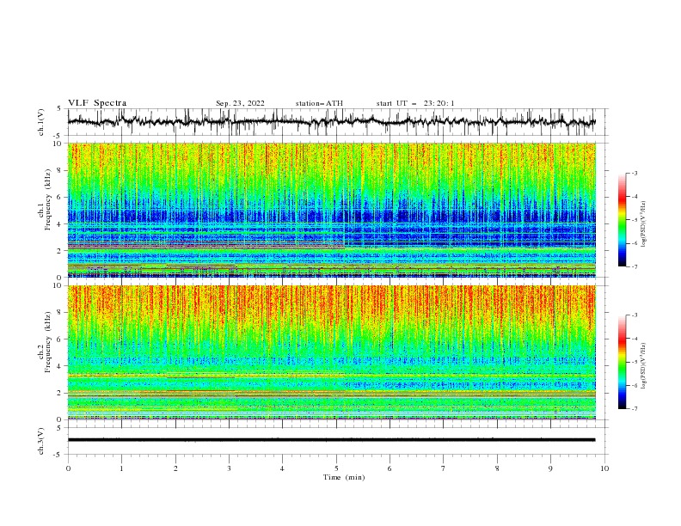Click time axis tick label '3'

point(229,468)
